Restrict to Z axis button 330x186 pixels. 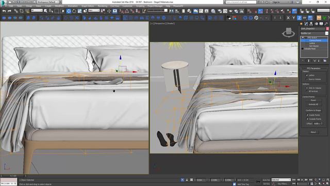(299, 18)
